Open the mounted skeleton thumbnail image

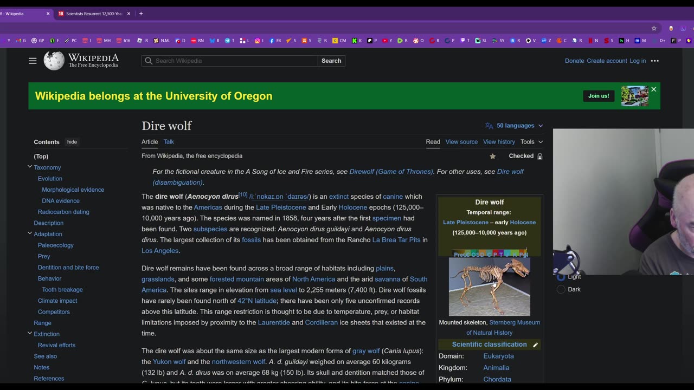(x=490, y=287)
